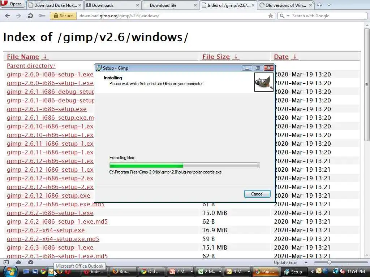
Task: Click the 15.1 MiB file size cell
Action: tap(215, 247)
